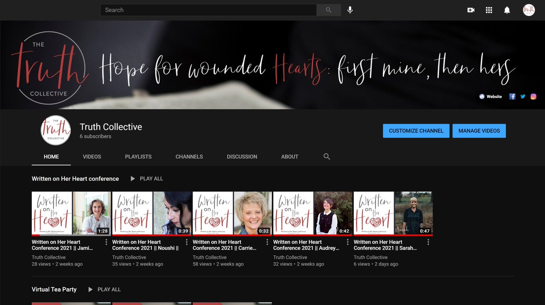Open the Noushi video thumbnail with 0:39 duration

[152, 214]
